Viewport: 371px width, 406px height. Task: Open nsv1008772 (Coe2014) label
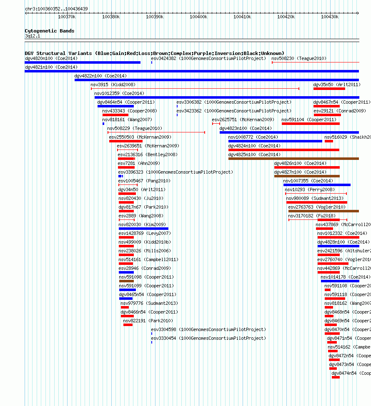pyautogui.click(x=253, y=137)
